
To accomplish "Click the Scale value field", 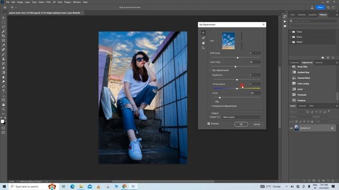I will pos(255,93).
